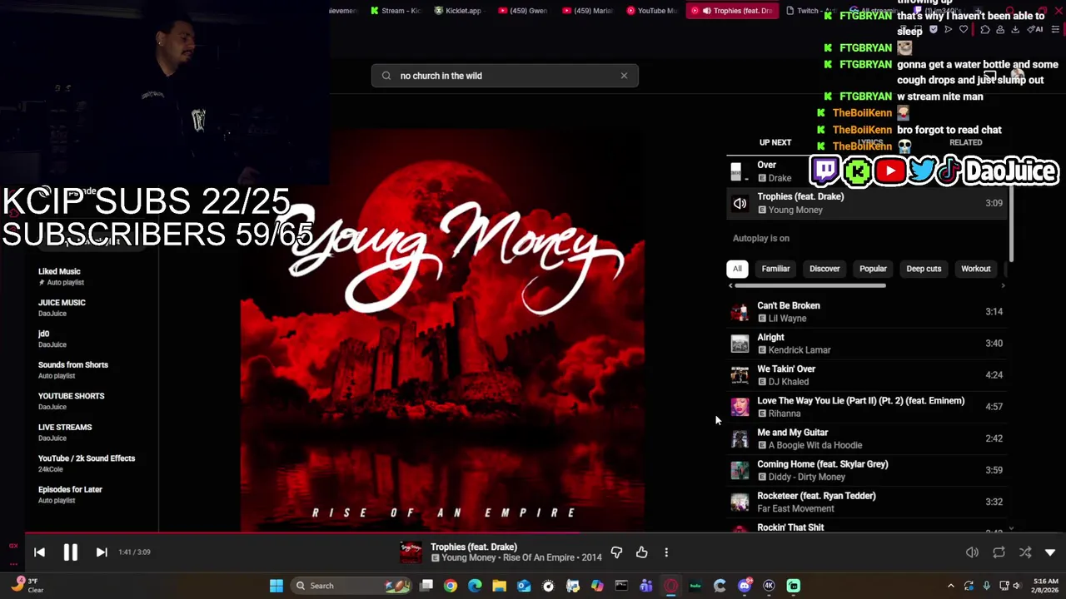Switch to the Kicklet.app browser tab

click(x=459, y=11)
